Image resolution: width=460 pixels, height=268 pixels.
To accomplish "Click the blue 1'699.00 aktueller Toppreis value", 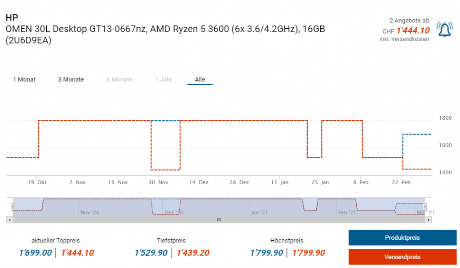I will coord(35,253).
